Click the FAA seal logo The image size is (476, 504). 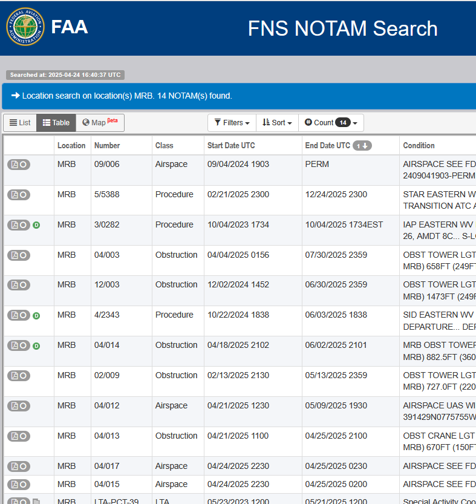click(25, 27)
